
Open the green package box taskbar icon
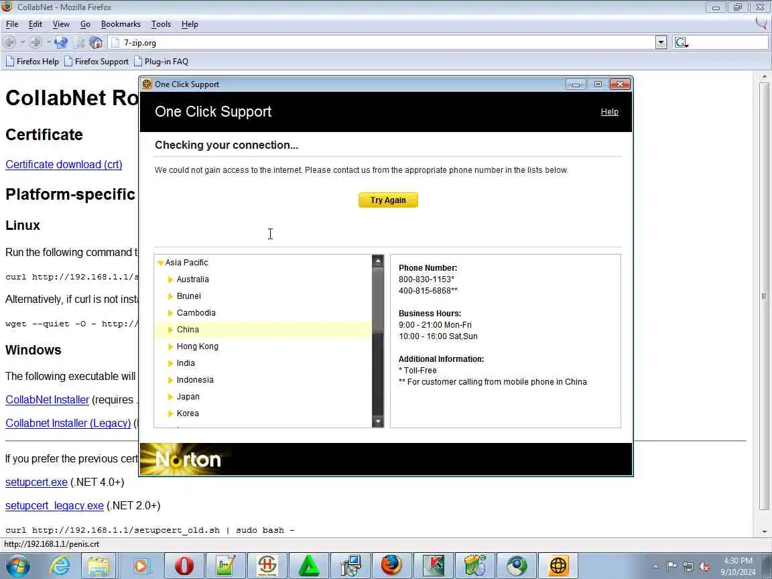(x=475, y=566)
